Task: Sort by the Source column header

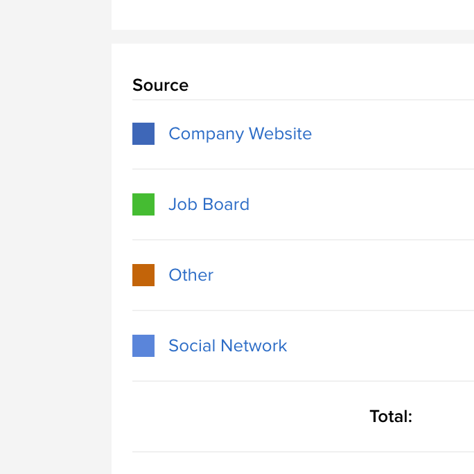Action: point(161,85)
